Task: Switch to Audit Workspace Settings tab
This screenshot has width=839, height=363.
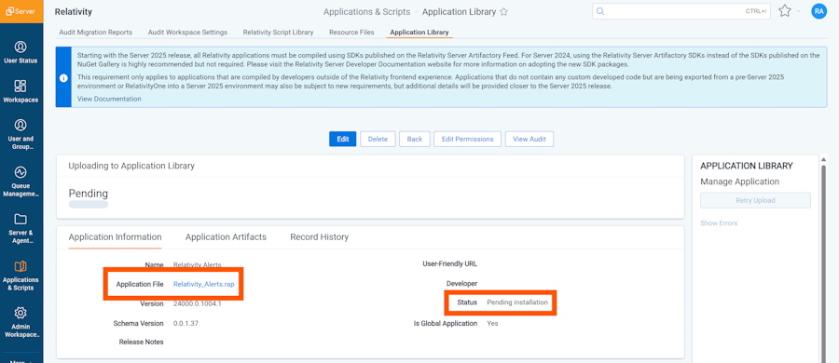Action: [x=187, y=32]
